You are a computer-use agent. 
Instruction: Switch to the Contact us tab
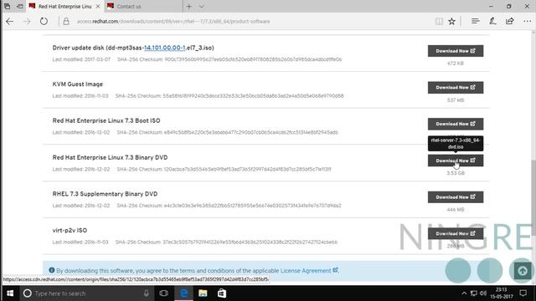point(143,7)
